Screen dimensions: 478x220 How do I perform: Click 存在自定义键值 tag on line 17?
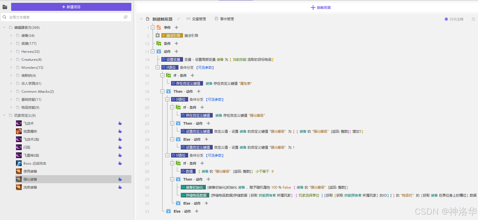pyautogui.click(x=187, y=83)
